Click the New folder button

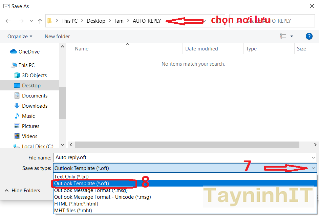click(57, 37)
